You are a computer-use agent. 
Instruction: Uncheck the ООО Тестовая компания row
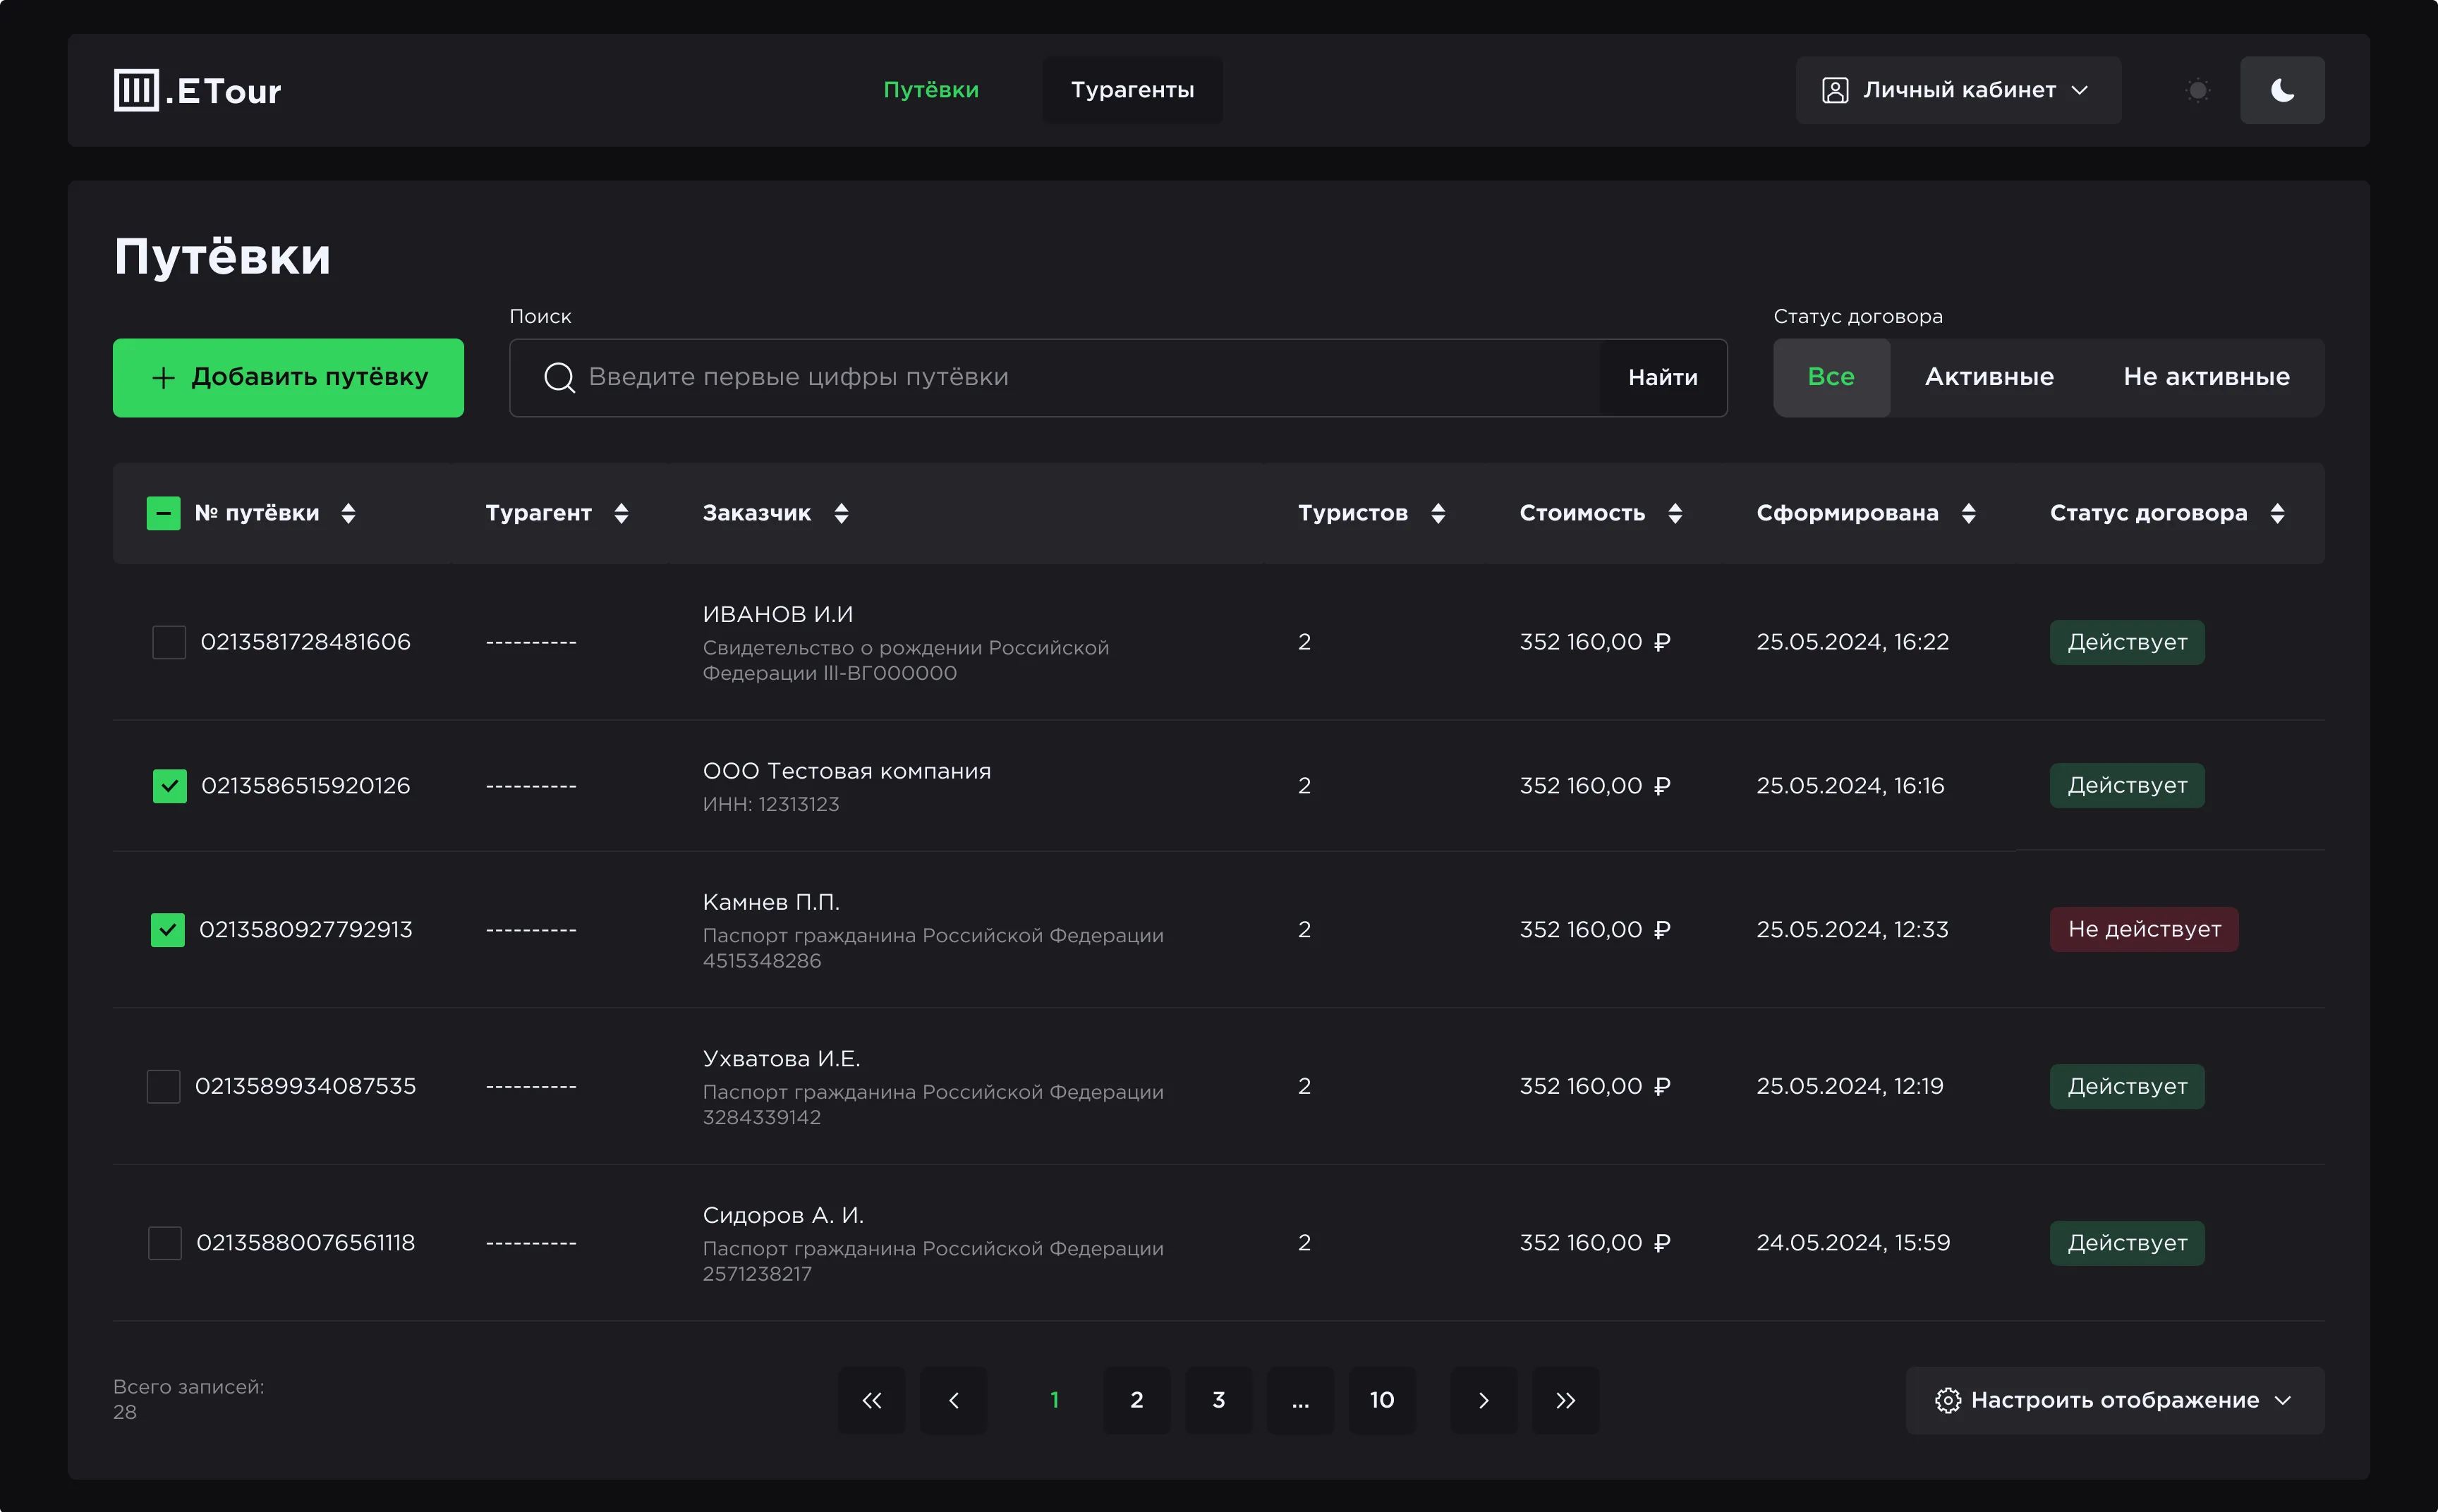point(169,786)
